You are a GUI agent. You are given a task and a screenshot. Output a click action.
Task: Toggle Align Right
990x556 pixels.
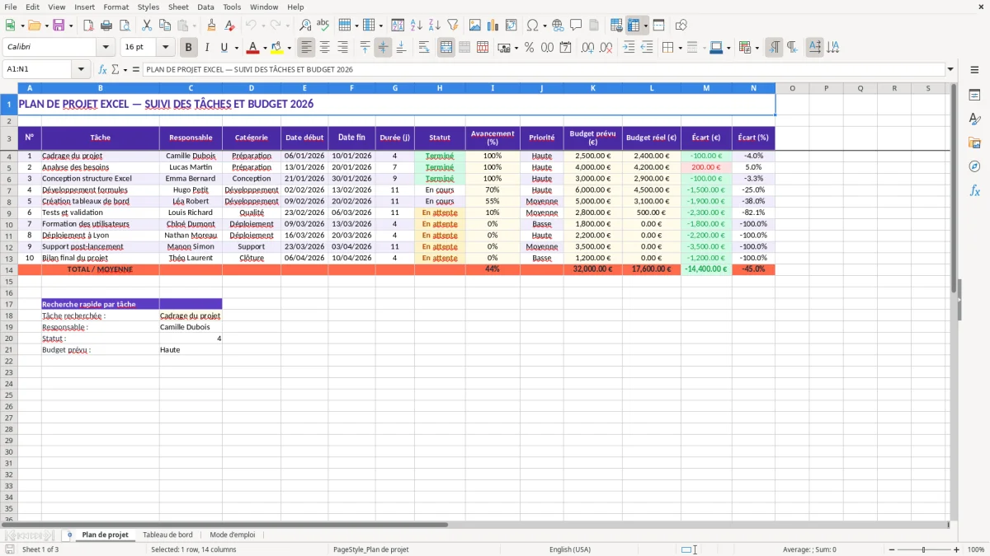coord(342,48)
